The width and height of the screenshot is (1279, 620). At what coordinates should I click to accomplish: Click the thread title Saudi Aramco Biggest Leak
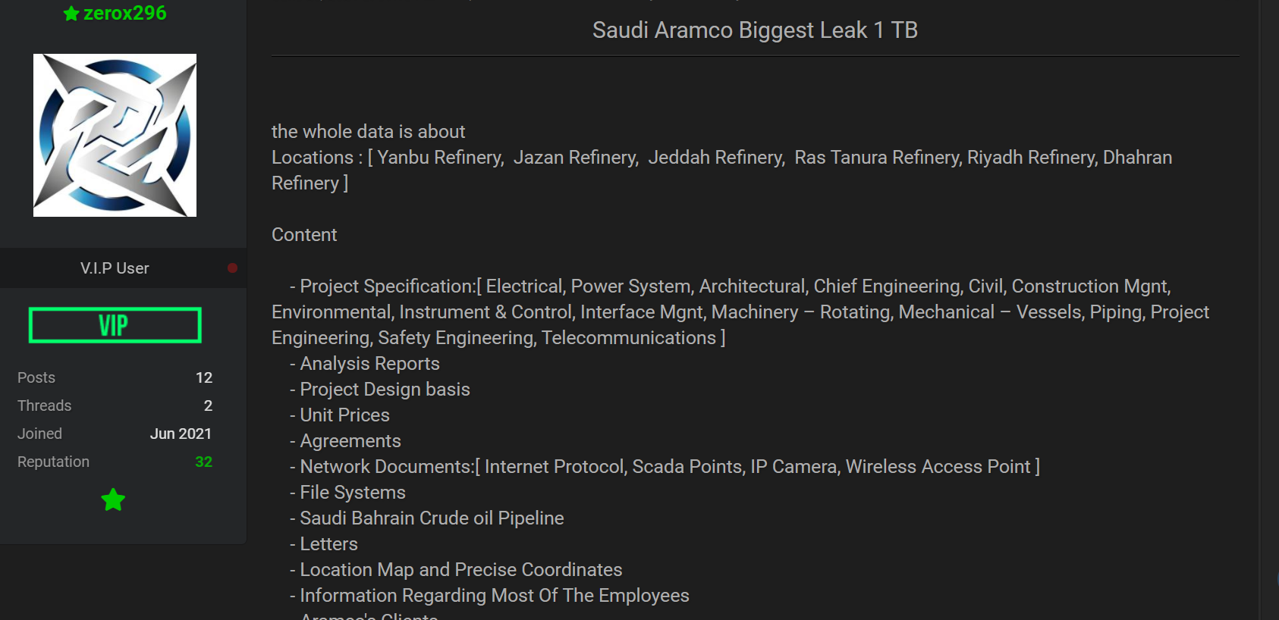pos(755,30)
